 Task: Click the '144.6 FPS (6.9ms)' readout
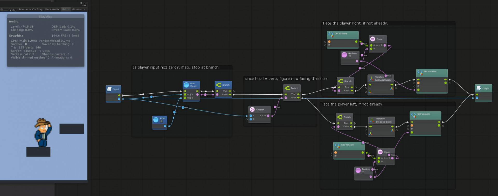tap(65, 36)
